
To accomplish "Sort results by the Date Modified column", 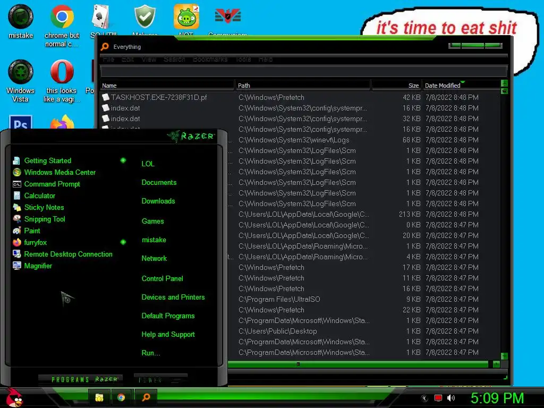I will [462, 86].
